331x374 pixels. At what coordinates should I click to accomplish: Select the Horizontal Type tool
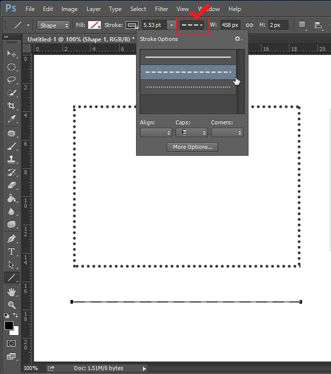coord(11,251)
